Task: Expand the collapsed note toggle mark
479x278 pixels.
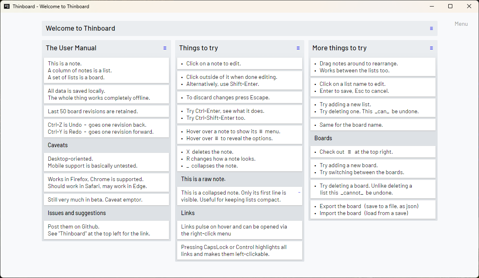Action: [299, 193]
